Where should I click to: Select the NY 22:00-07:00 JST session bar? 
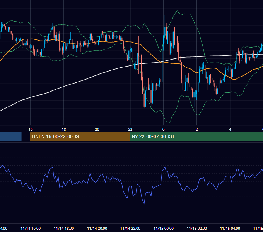click(196, 136)
